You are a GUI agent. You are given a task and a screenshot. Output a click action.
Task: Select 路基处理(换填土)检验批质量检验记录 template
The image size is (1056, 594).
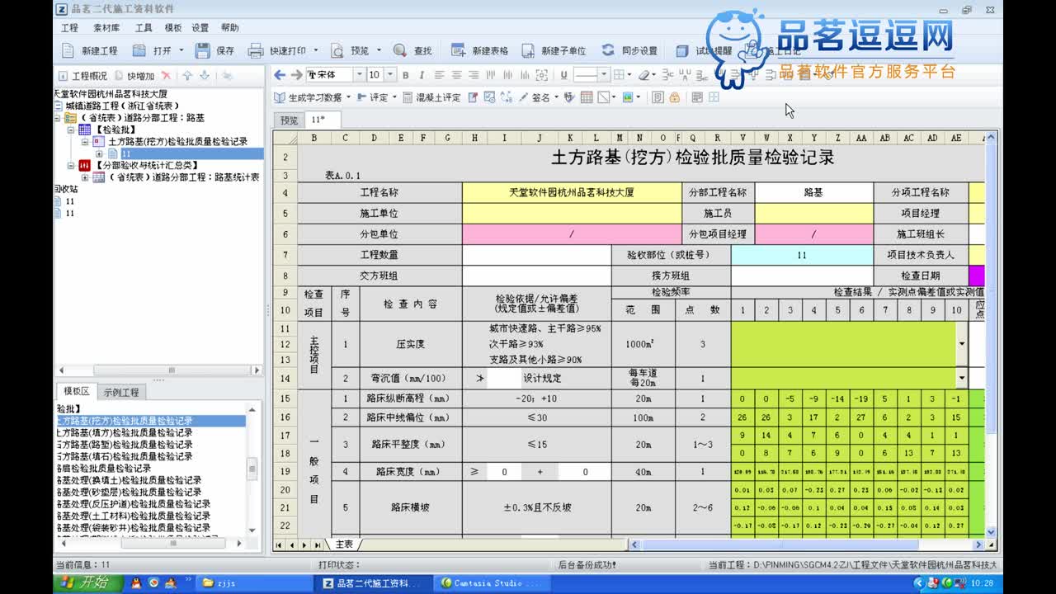coord(128,480)
